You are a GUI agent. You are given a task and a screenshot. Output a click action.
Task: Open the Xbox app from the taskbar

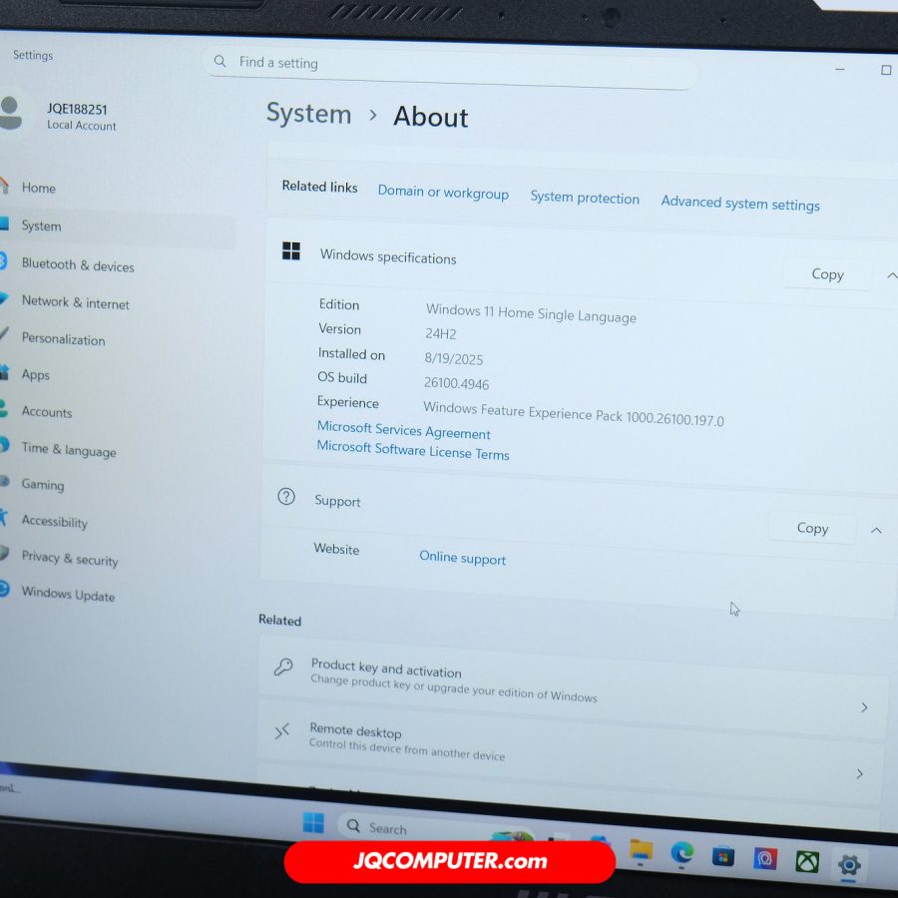(807, 861)
